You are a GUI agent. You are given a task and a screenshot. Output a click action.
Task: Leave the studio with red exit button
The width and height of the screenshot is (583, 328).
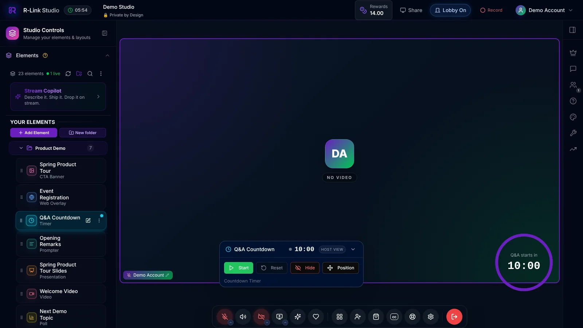454,317
